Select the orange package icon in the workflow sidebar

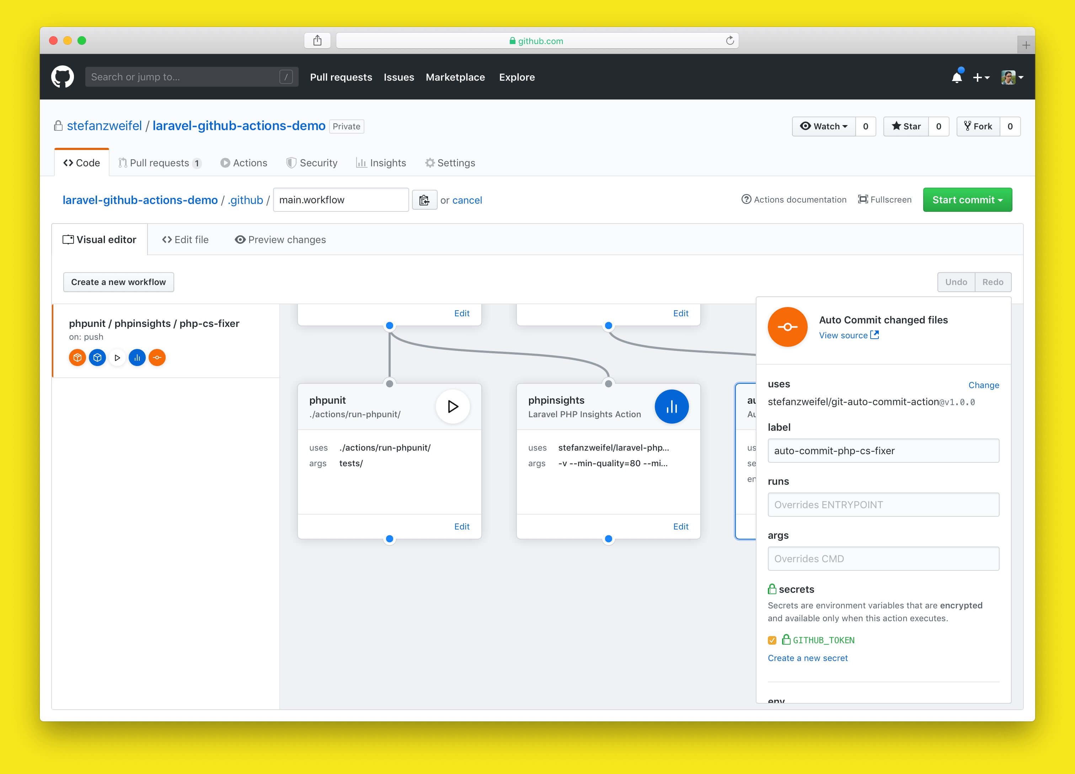pos(77,358)
